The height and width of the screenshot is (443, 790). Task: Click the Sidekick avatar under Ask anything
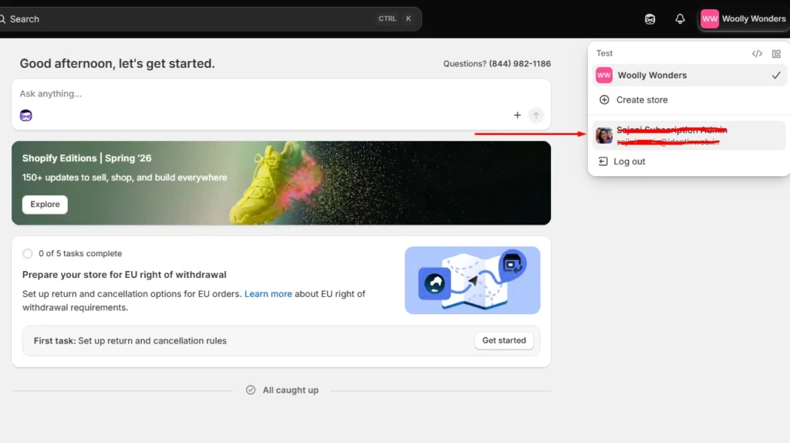pos(25,116)
